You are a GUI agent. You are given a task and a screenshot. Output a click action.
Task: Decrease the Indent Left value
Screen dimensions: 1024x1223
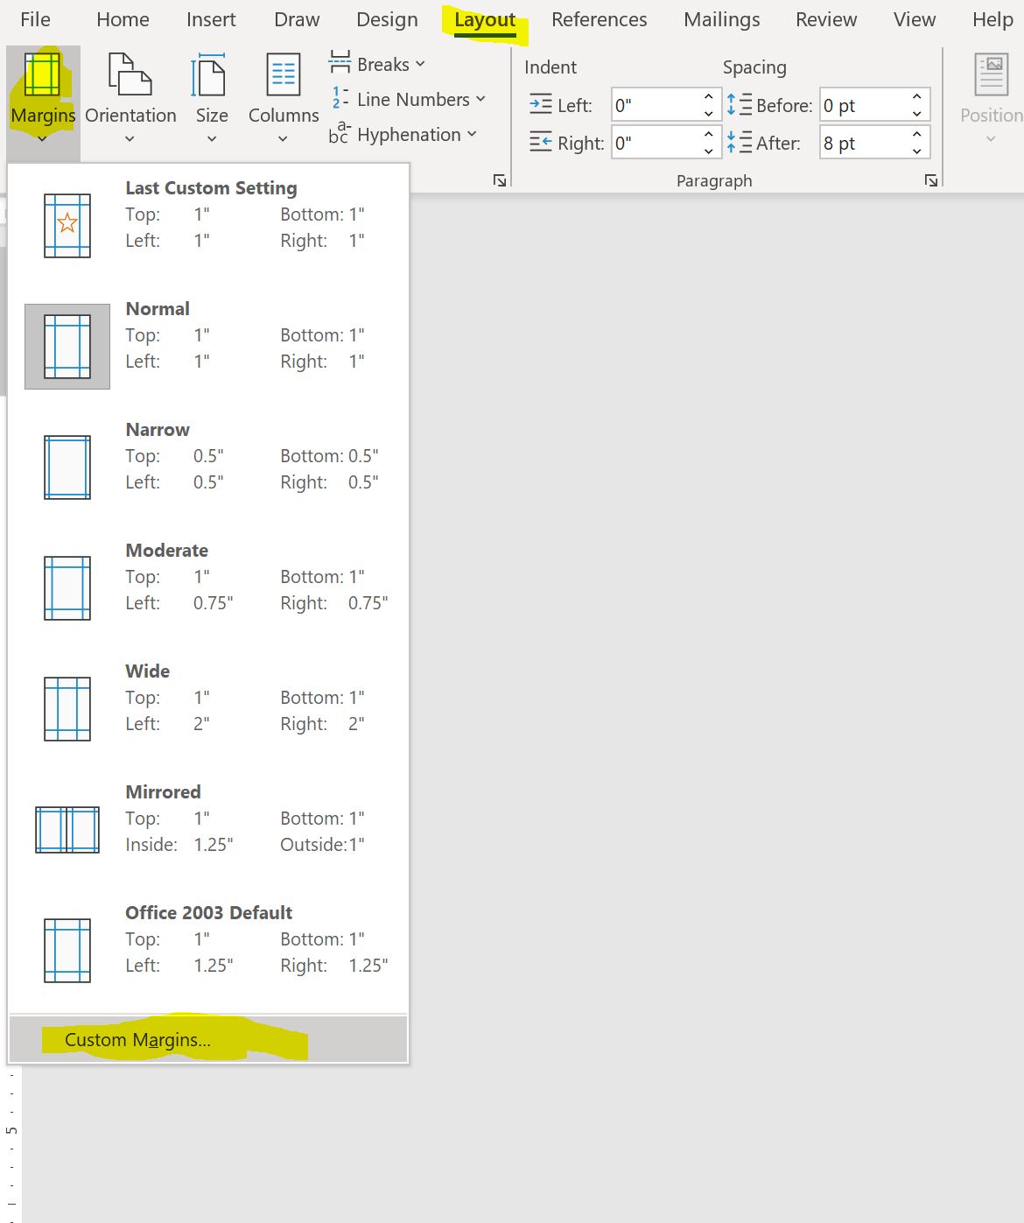coord(709,114)
